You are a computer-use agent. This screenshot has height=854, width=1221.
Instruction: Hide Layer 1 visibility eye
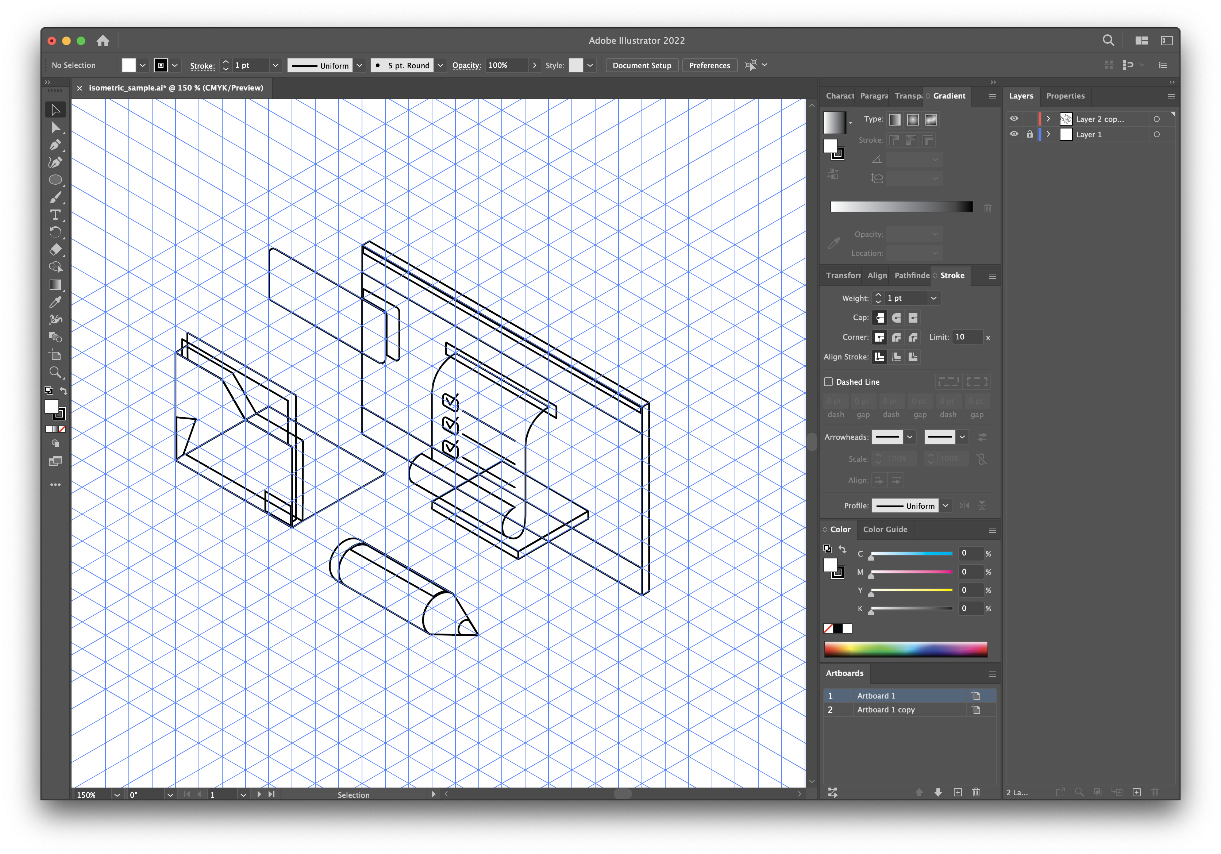(1014, 134)
